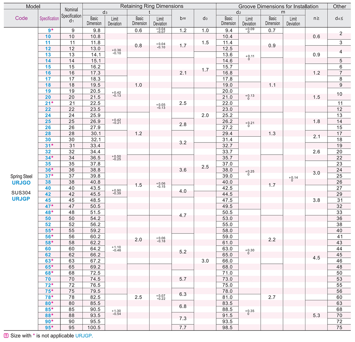The image size is (355, 342).
Task: Follow the URJGP link in the footnote
Action: (x=83, y=336)
